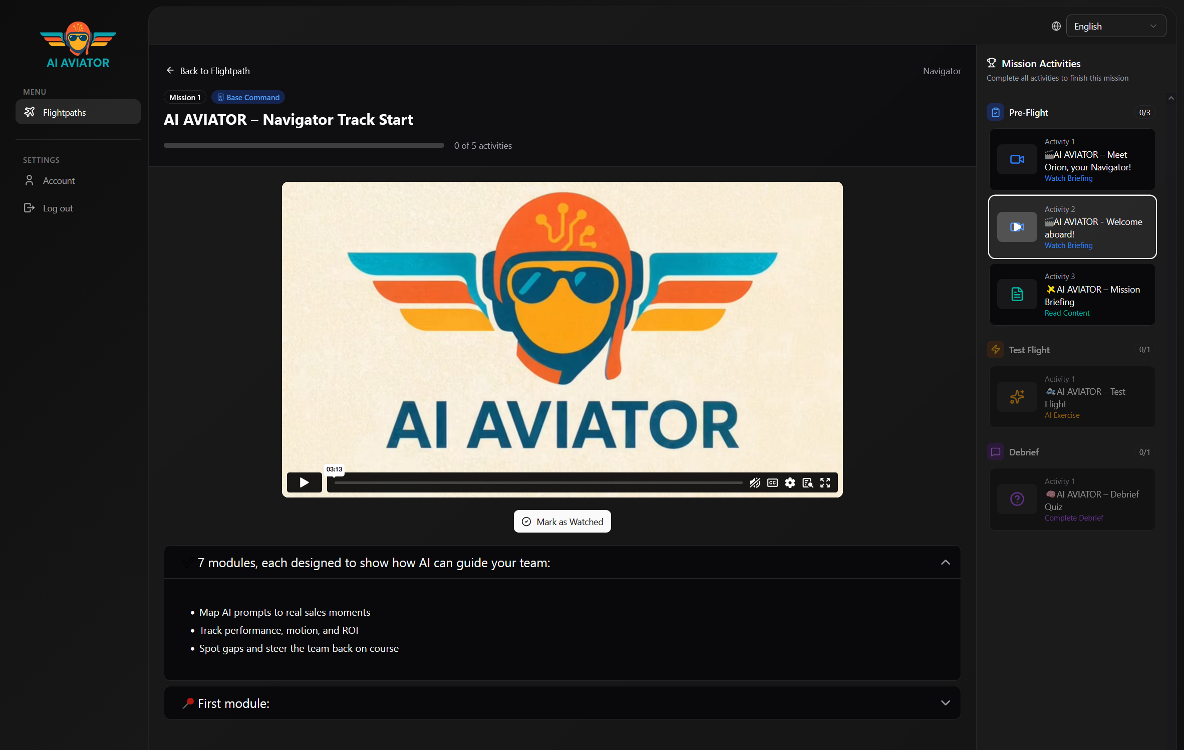1184x750 pixels.
Task: Open video player settings gear
Action: tap(790, 482)
